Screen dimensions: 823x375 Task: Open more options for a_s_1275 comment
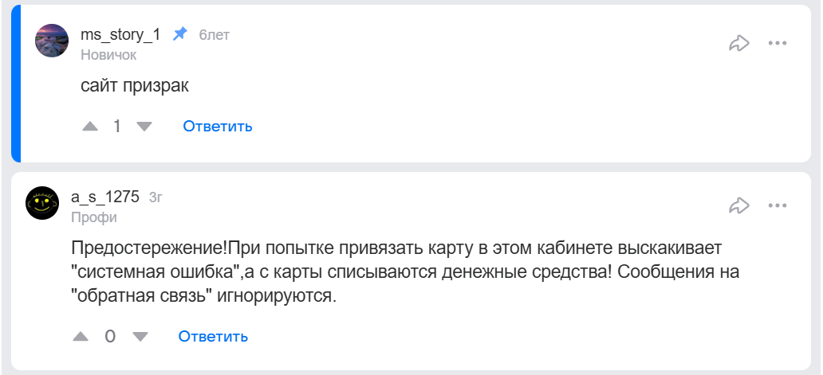778,205
